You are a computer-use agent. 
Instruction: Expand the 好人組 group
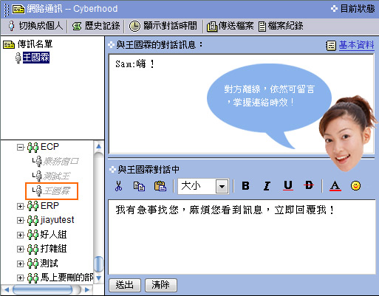click(21, 235)
